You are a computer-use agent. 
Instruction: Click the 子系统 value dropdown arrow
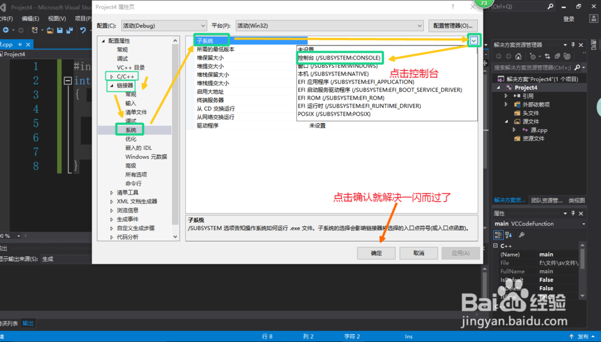474,41
